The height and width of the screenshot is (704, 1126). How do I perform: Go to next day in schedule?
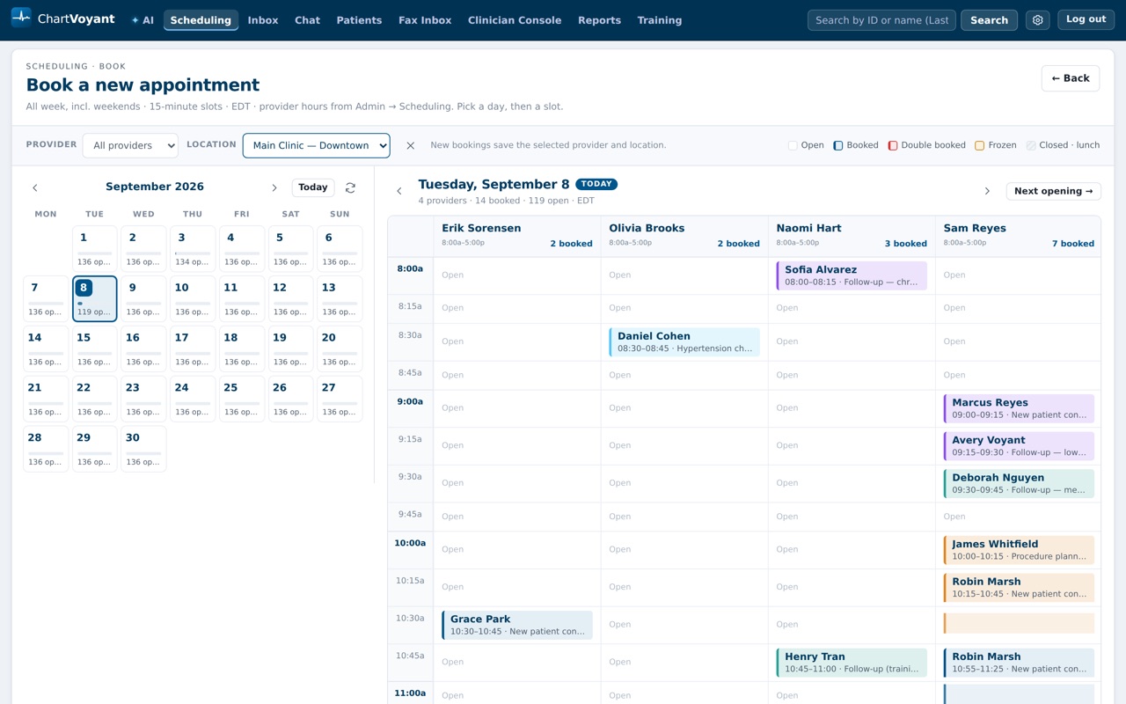click(987, 191)
